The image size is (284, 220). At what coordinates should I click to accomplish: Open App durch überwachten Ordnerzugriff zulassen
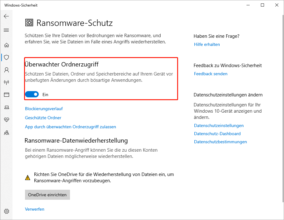click(71, 127)
